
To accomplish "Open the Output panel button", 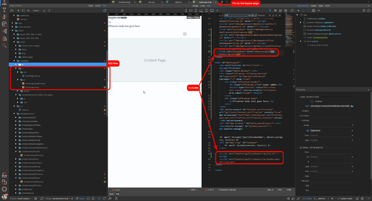I will pyautogui.click(x=307, y=198).
